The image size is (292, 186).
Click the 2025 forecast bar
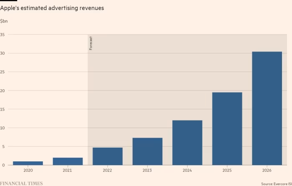click(227, 128)
